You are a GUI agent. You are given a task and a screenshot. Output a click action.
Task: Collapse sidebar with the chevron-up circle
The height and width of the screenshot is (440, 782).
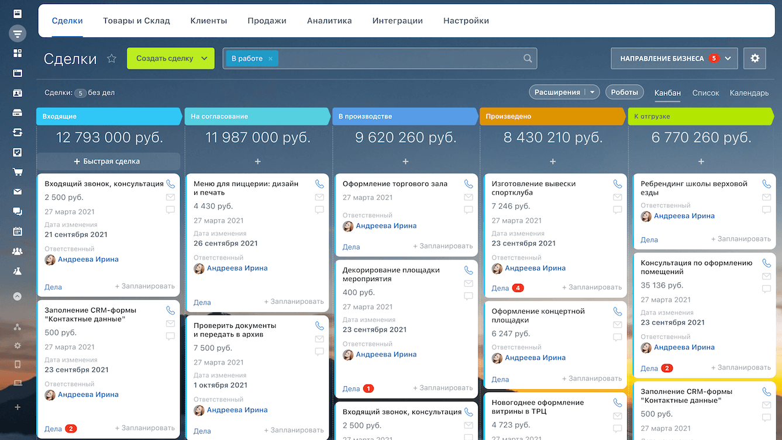[18, 296]
